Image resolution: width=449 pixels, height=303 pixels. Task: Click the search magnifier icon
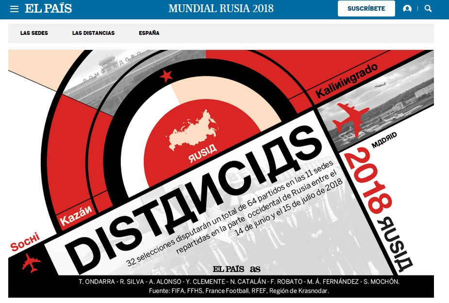pyautogui.click(x=428, y=8)
